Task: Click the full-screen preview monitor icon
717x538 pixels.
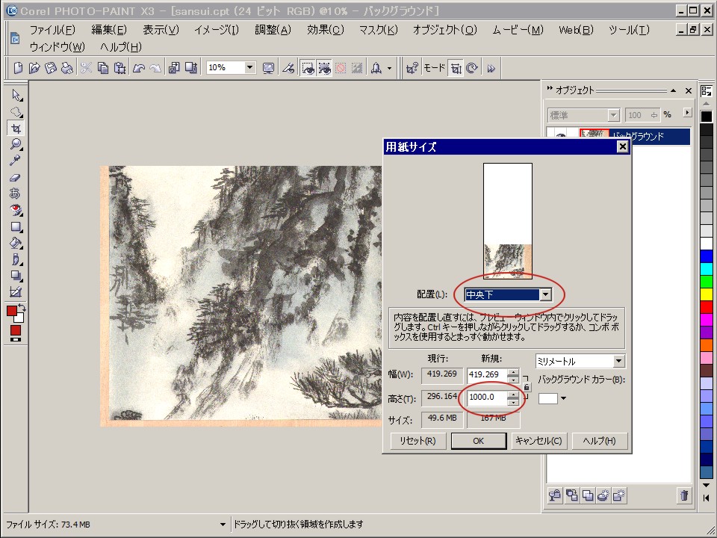Action: pos(268,68)
